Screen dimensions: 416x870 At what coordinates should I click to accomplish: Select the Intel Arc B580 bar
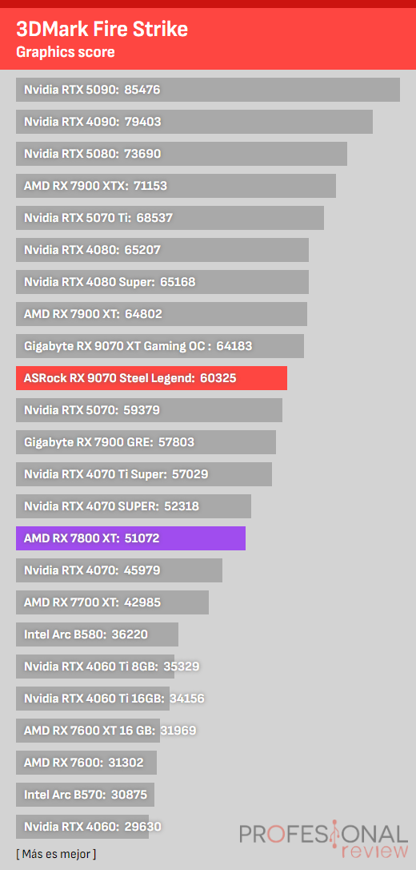pos(98,634)
